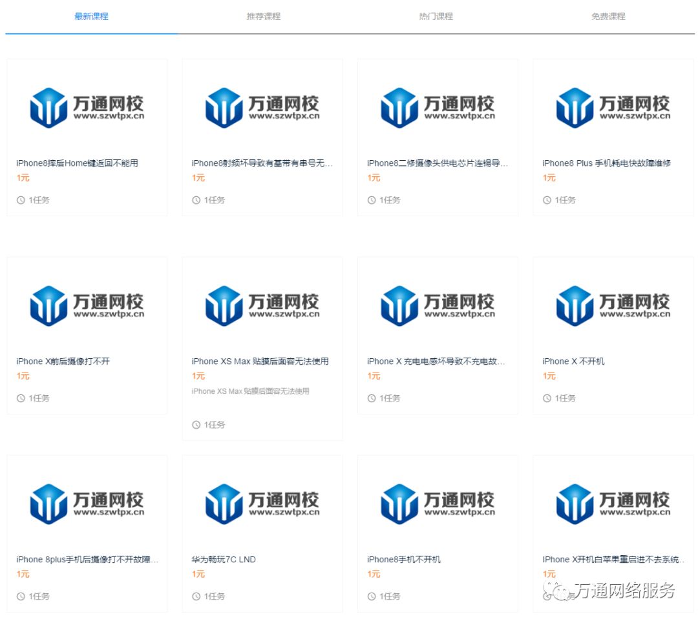Viewport: 698px width, 621px height.
Task: Click clock icon under iPhone X 充电电感 course
Action: 372,398
